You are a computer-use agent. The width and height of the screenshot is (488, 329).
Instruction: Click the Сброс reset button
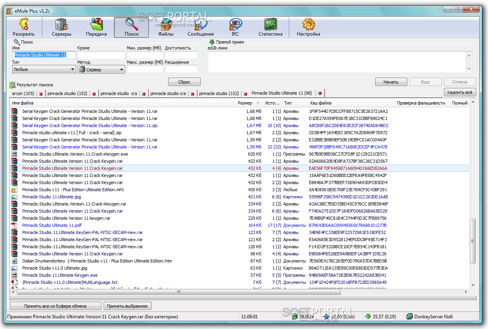(184, 82)
